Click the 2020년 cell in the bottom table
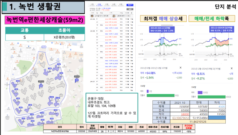Image resolution: width=238 pixels, height=135 pixels. (x=81, y=131)
